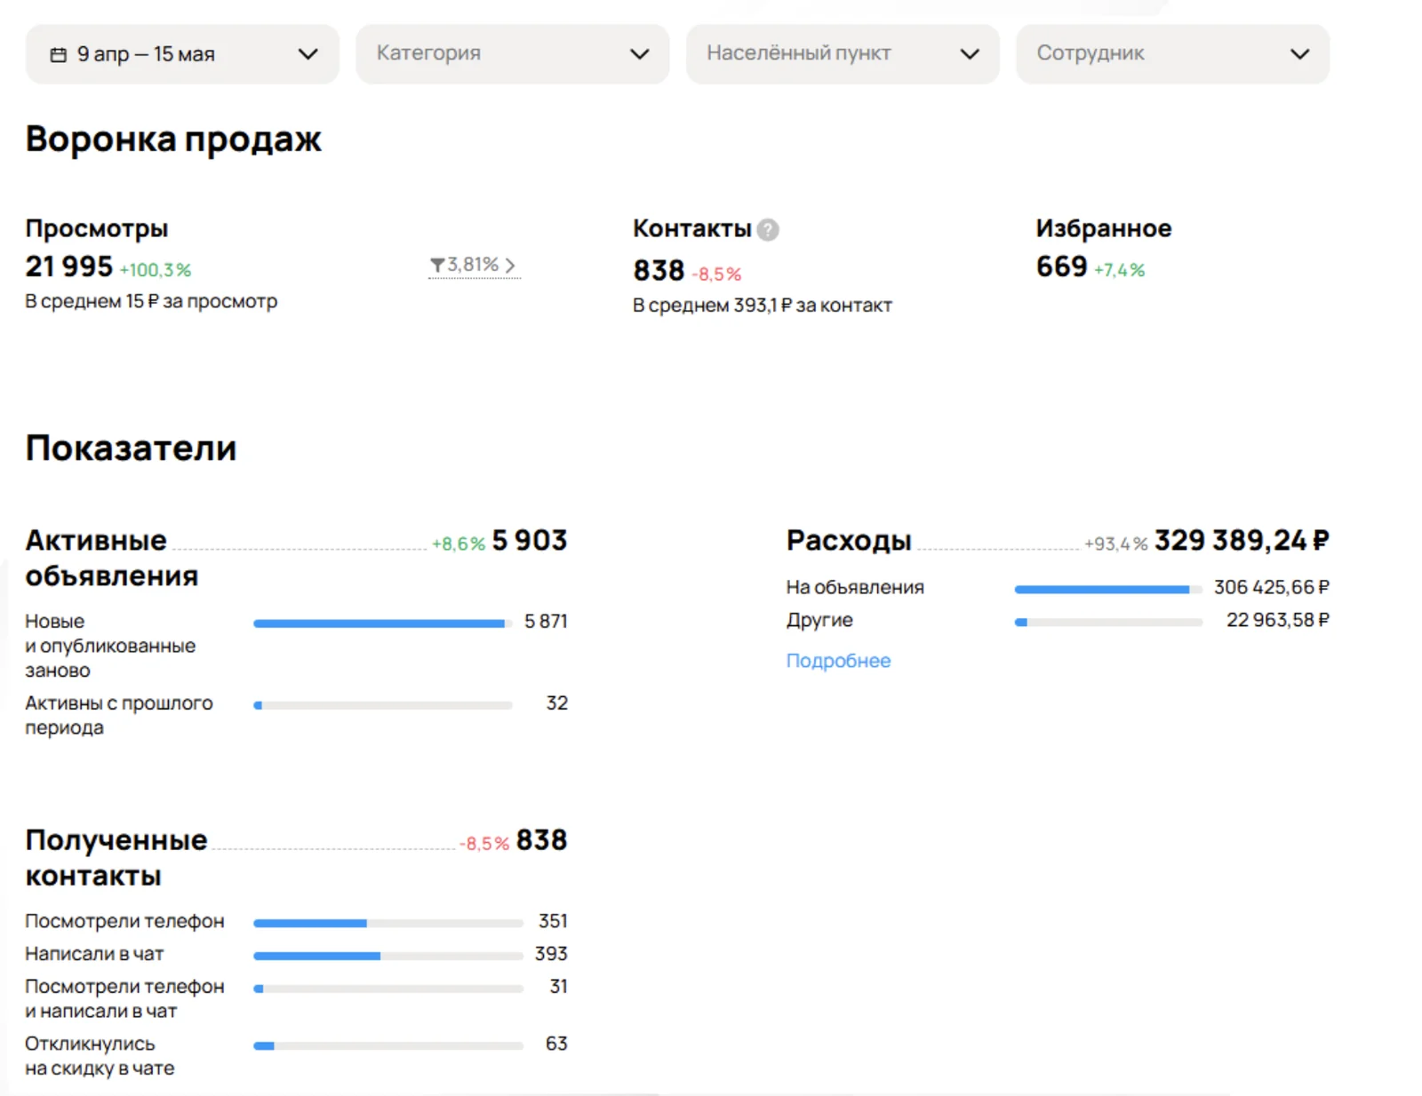Click the text В среднем 15 ₽ за просмотр
Image resolution: width=1422 pixels, height=1096 pixels.
click(151, 301)
